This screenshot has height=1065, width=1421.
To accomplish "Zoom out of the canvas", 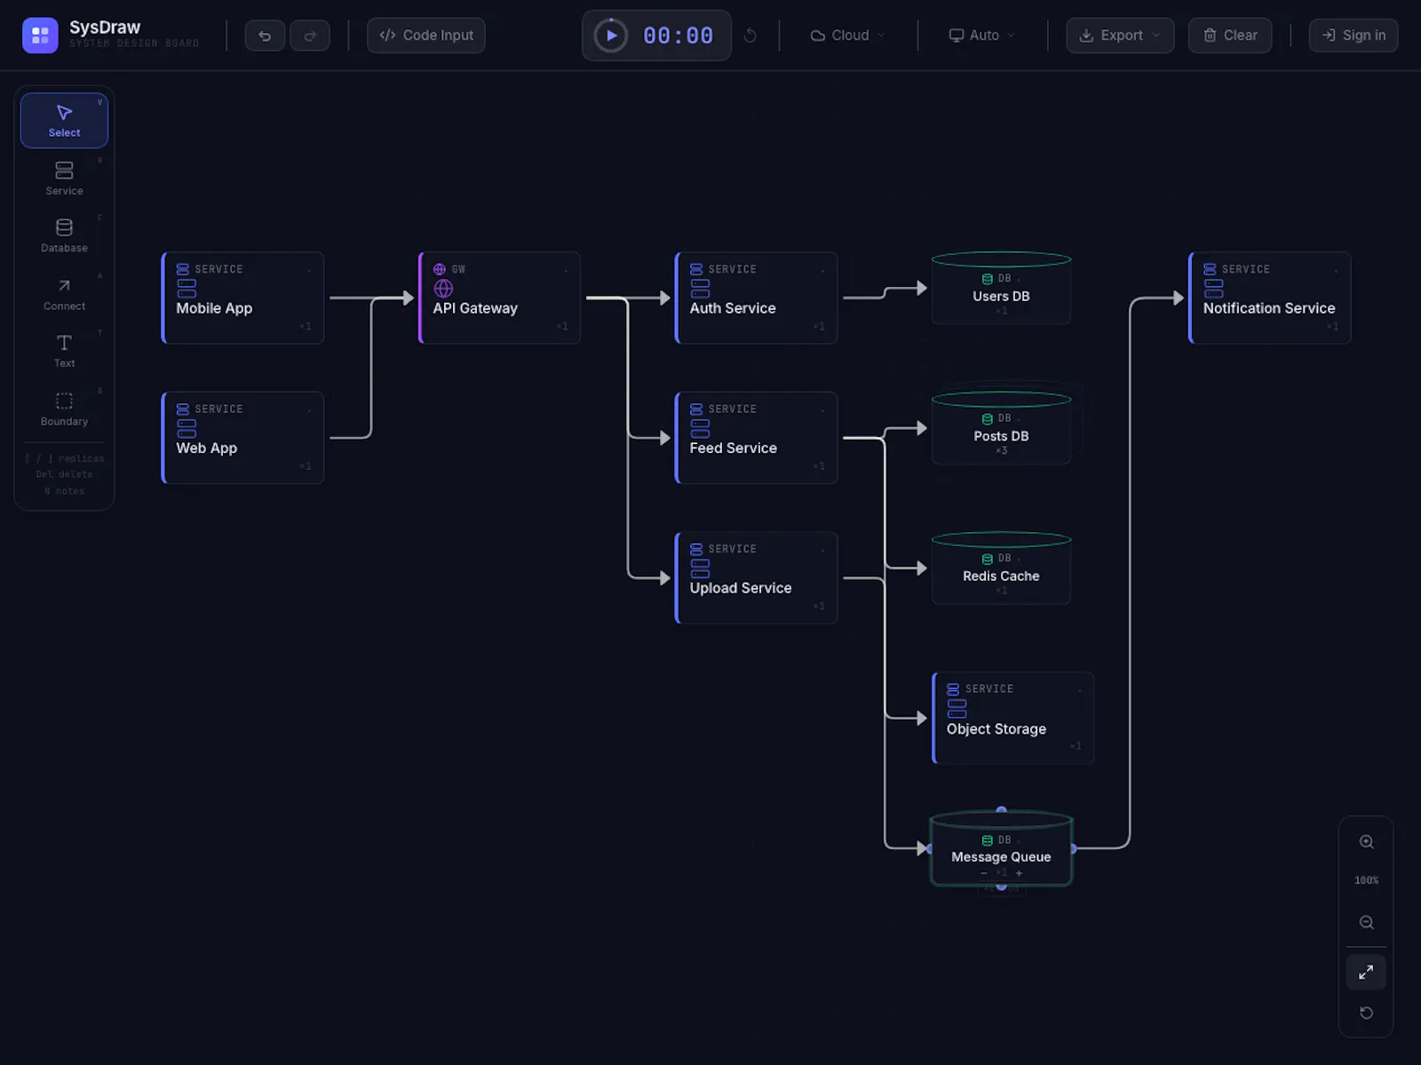I will 1367,923.
